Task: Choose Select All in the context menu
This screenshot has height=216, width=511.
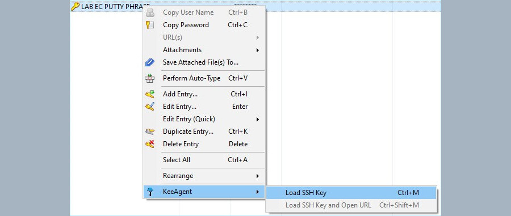Action: 204,160
